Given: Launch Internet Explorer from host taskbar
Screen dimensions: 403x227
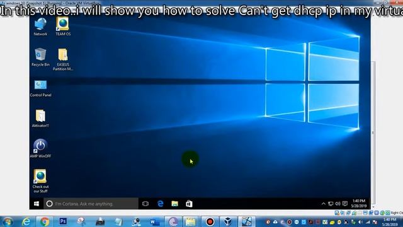Looking at the screenshot, I should (x=26, y=221).
